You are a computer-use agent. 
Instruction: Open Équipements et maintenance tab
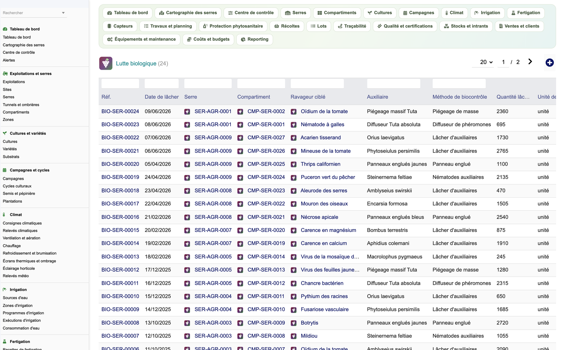click(x=141, y=39)
